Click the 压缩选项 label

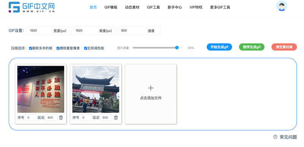(x=18, y=48)
